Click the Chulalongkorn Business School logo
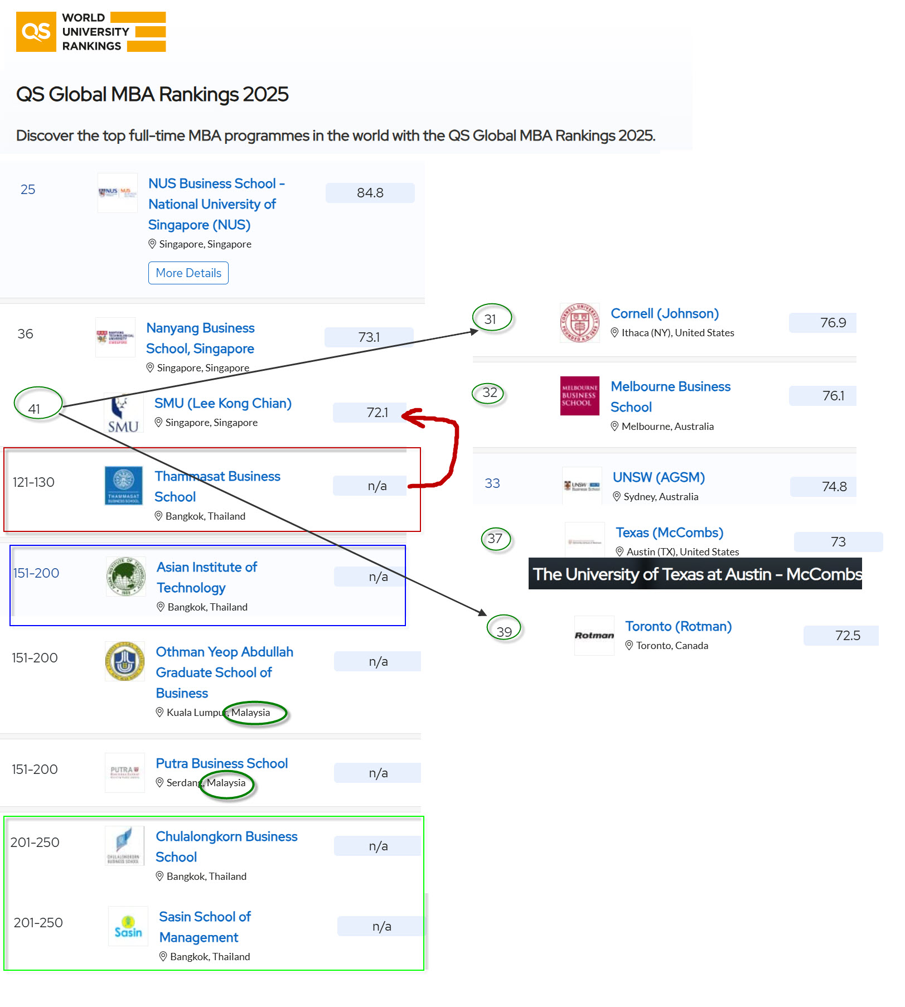The width and height of the screenshot is (905, 1007). click(125, 846)
